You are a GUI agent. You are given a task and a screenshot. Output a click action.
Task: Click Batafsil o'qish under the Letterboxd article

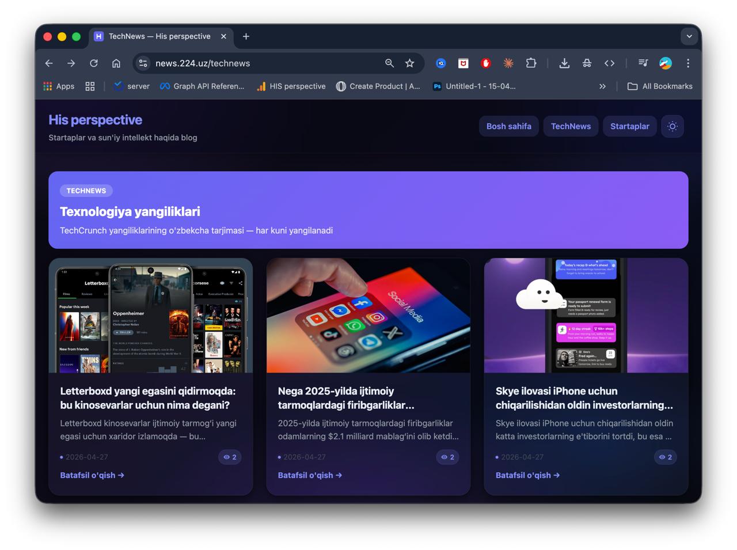click(92, 475)
